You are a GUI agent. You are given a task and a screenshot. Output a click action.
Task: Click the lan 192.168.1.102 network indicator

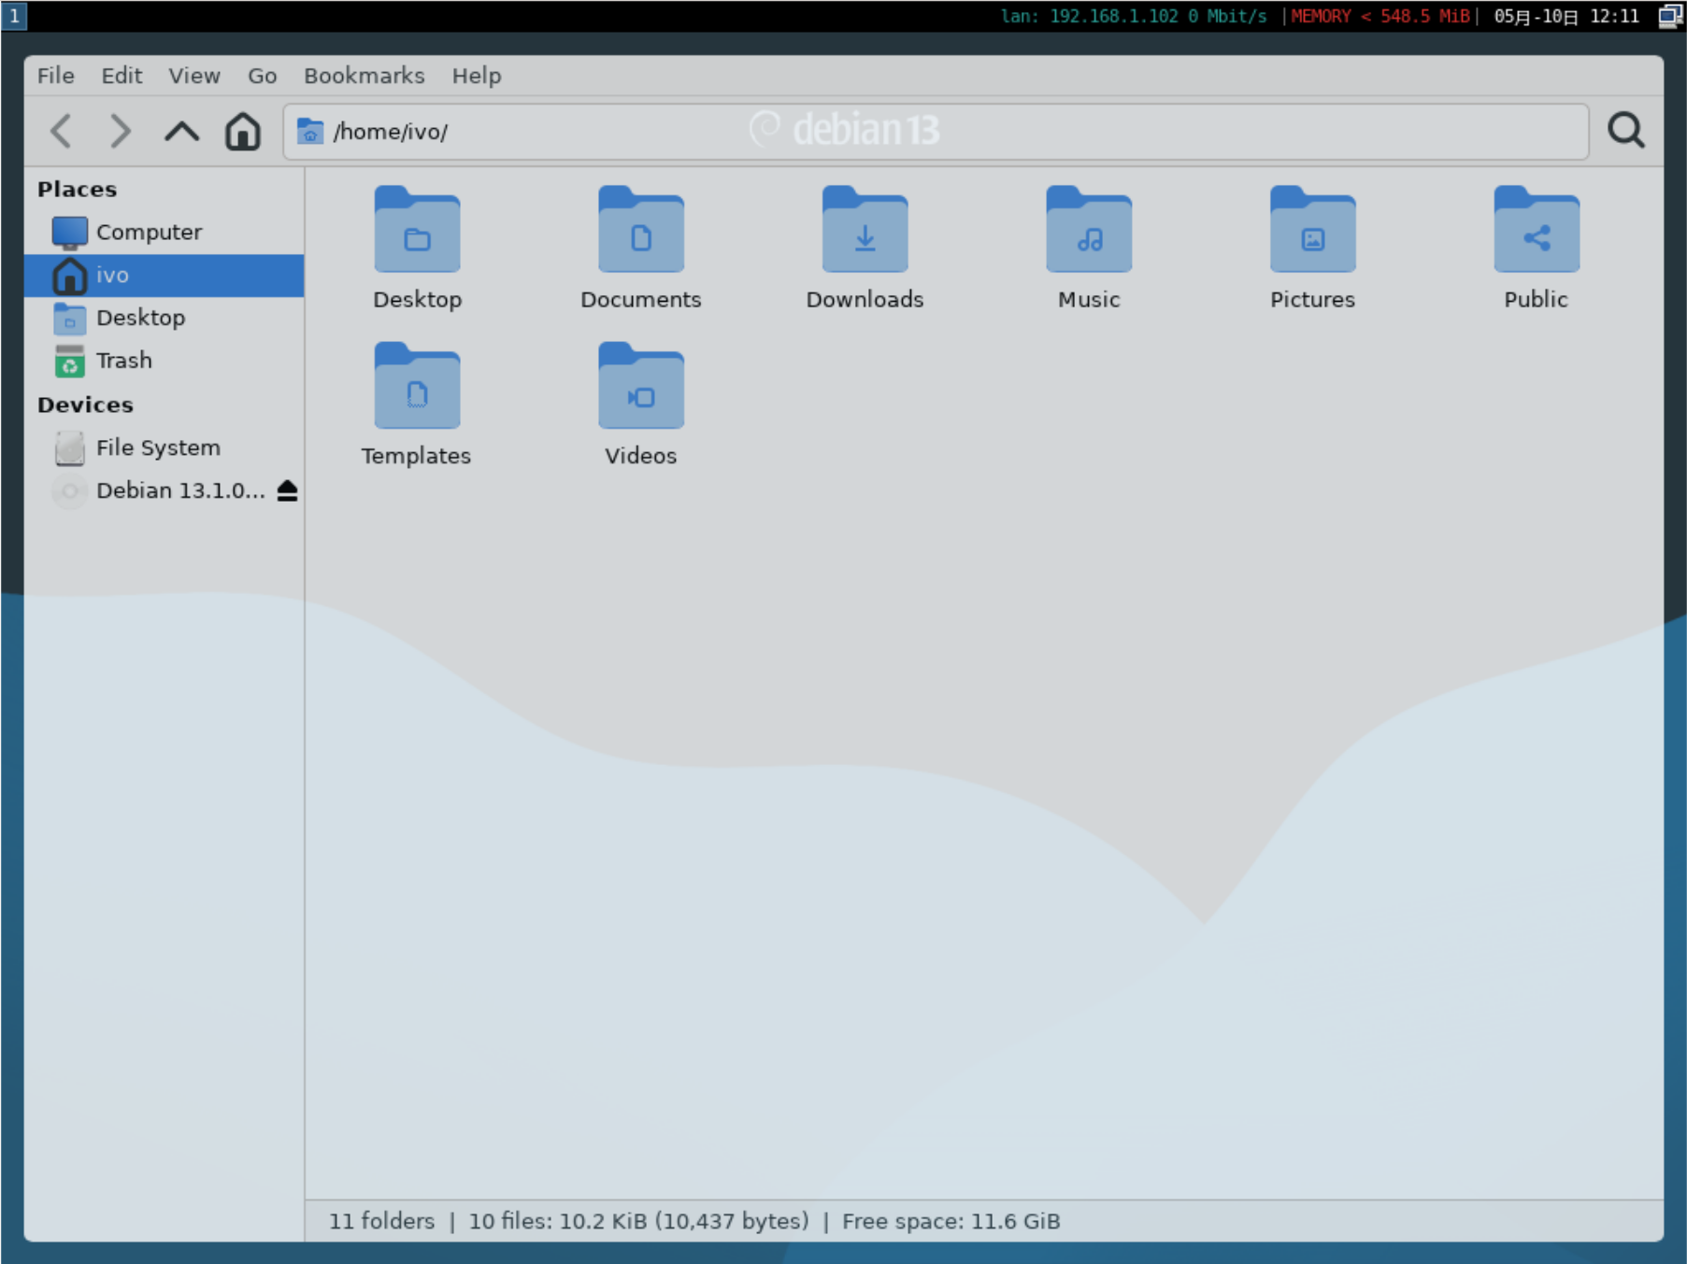1134,16
